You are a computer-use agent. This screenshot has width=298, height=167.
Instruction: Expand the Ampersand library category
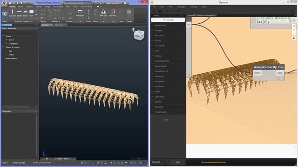pyautogui.click(x=160, y=25)
